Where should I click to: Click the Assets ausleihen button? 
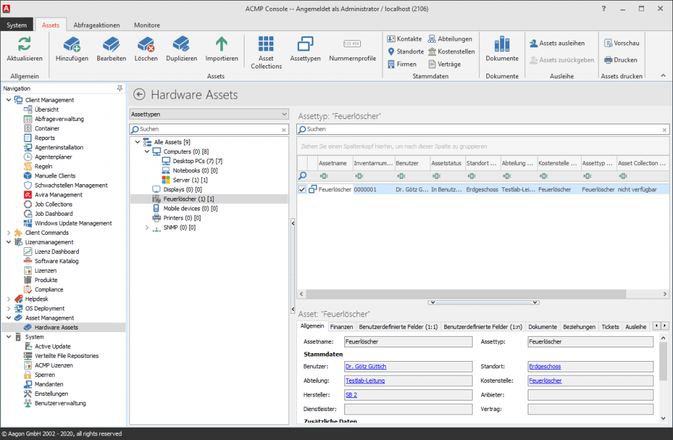click(x=557, y=43)
